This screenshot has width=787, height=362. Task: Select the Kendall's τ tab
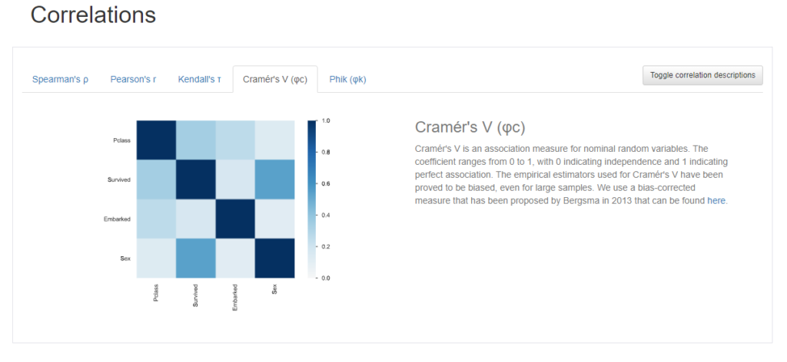click(x=199, y=79)
